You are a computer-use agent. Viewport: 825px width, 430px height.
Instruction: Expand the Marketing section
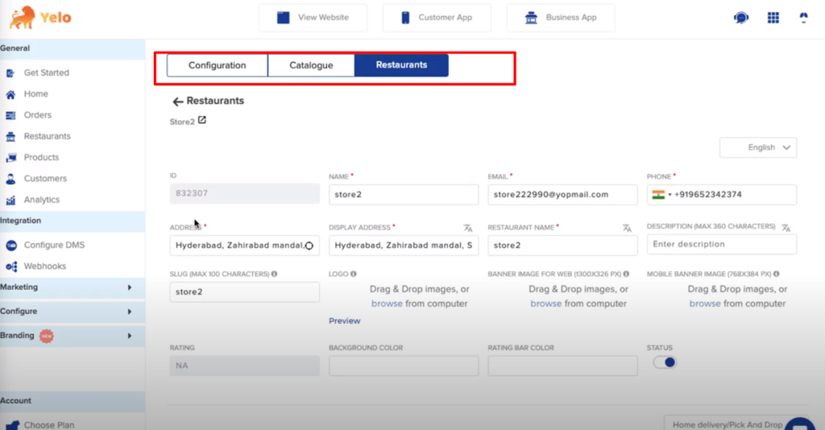[x=73, y=287]
